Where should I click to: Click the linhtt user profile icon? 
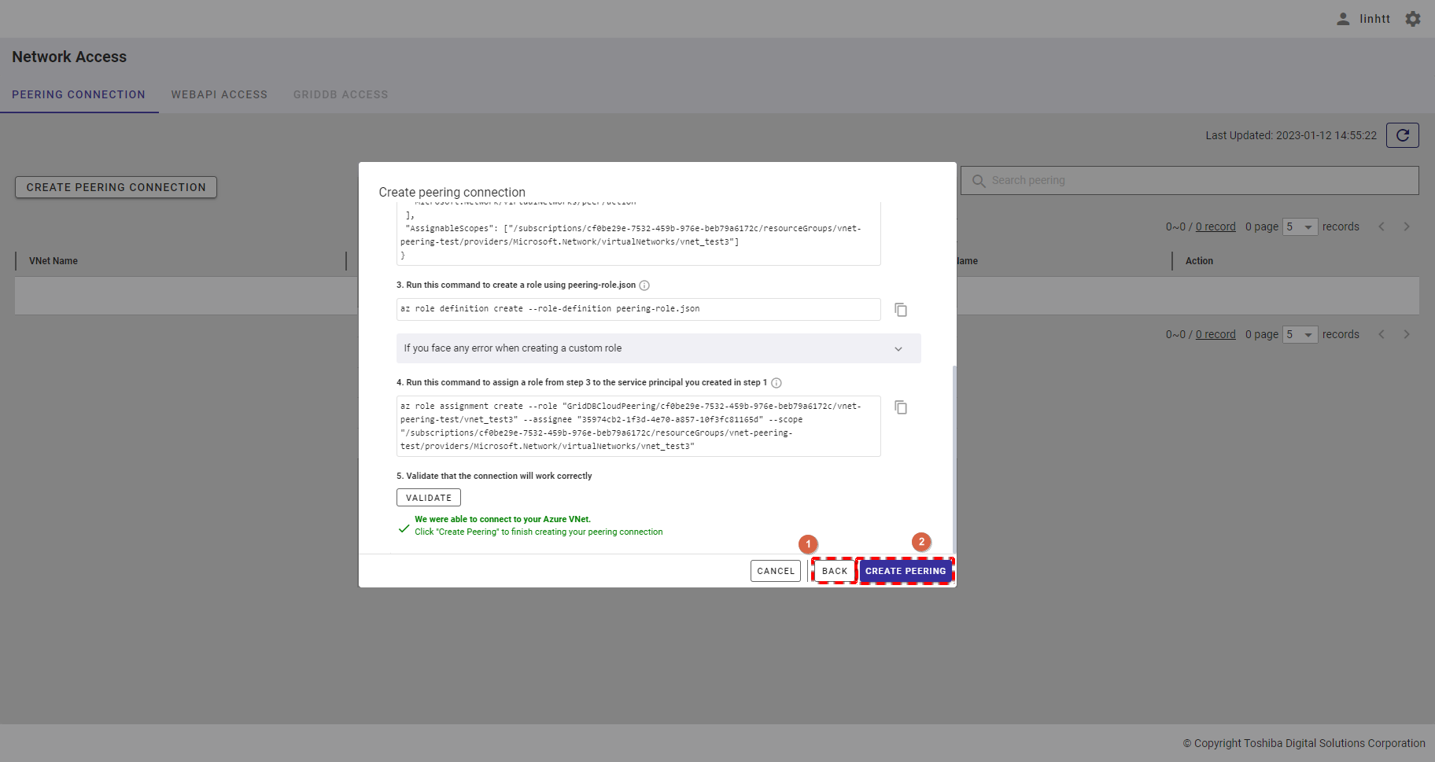click(x=1343, y=19)
